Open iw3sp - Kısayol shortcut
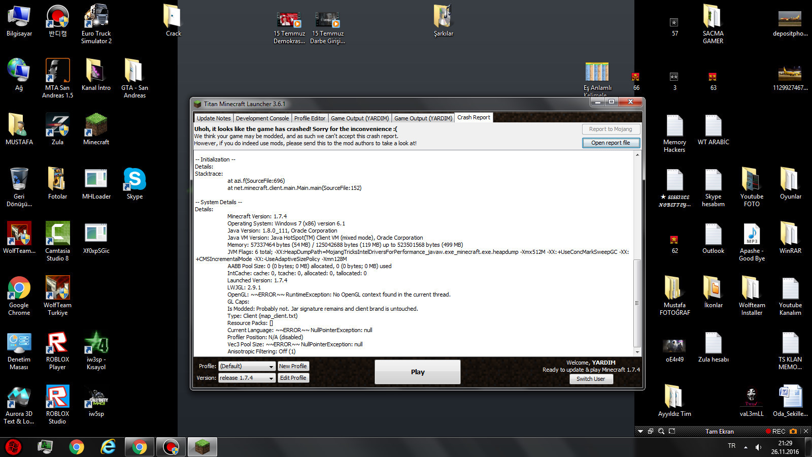 click(x=96, y=350)
